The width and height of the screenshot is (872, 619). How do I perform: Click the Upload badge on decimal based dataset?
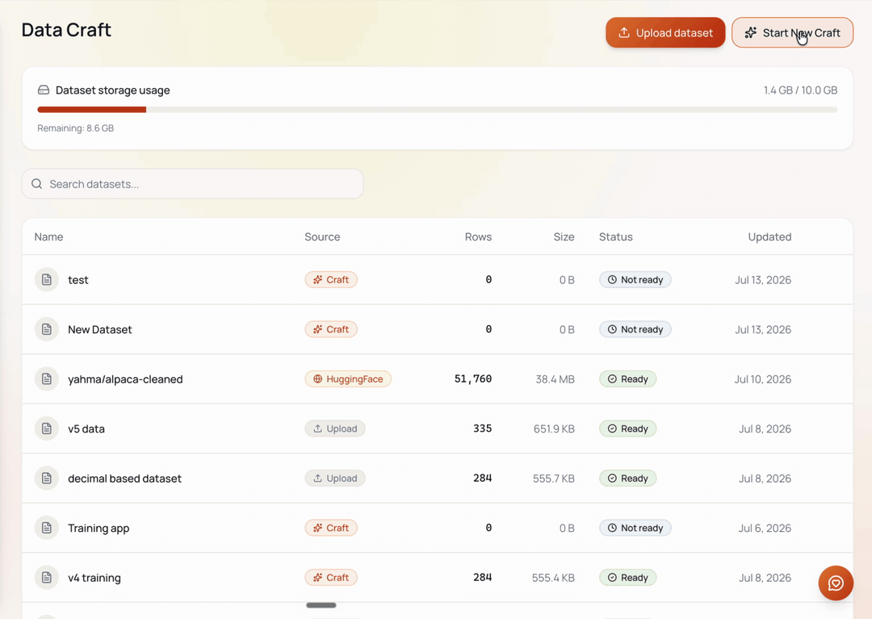pos(335,479)
